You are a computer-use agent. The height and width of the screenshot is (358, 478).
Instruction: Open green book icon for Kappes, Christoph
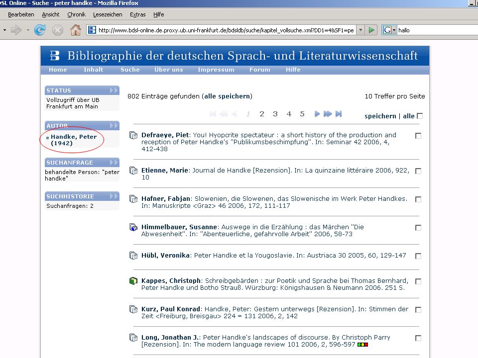[x=133, y=280]
